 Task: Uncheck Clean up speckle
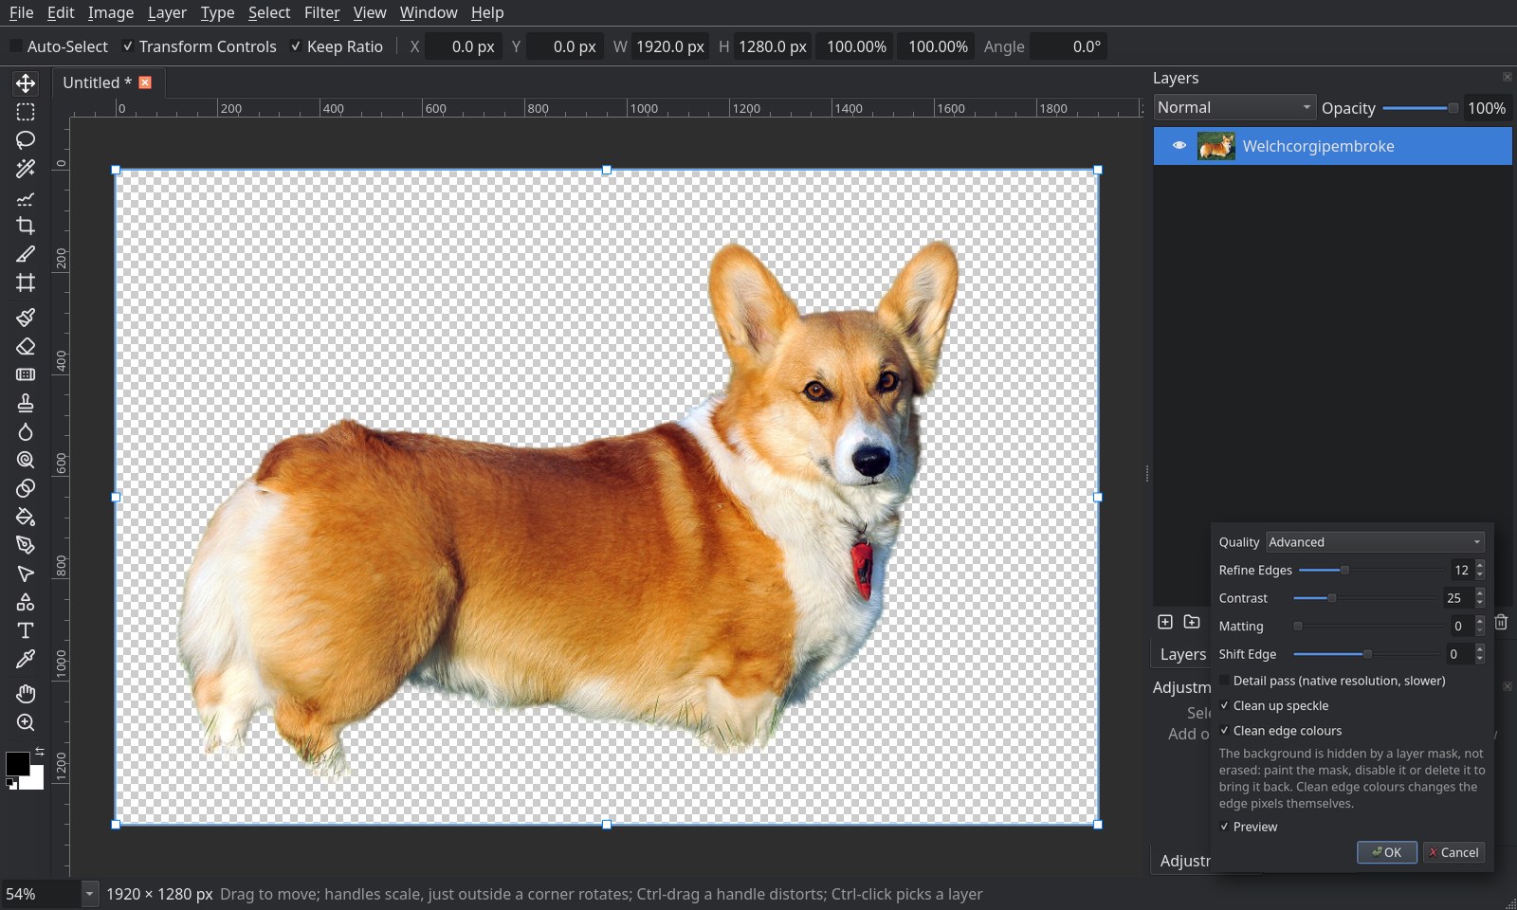(x=1224, y=705)
